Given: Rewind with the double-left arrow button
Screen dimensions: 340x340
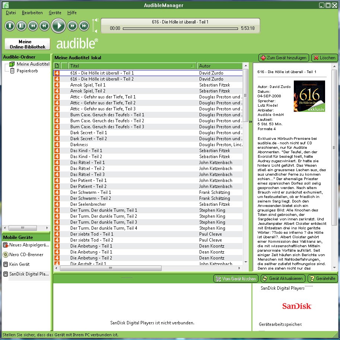Looking at the screenshot, I should 44,26.
